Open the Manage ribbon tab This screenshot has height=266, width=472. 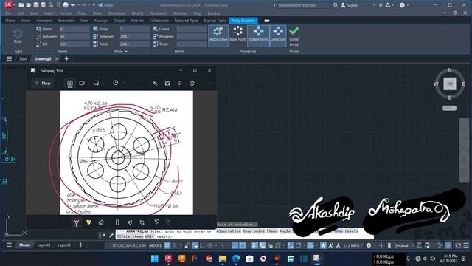pos(101,21)
